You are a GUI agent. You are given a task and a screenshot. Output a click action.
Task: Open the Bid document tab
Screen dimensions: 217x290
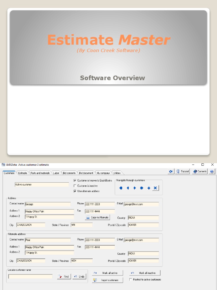click(x=86, y=173)
